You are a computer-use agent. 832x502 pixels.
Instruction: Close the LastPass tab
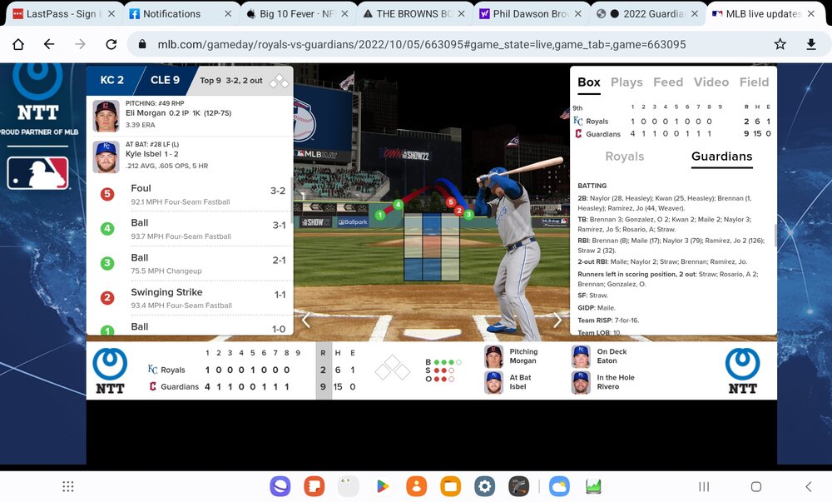click(111, 14)
